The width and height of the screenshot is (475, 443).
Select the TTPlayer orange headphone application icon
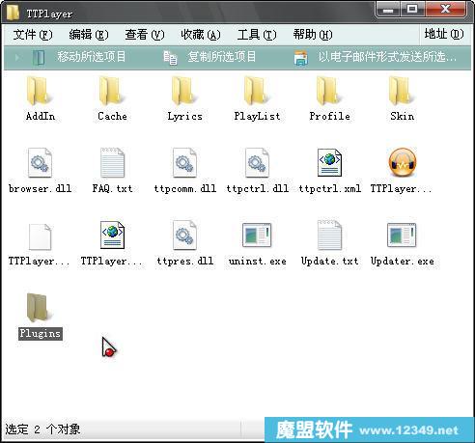click(402, 163)
